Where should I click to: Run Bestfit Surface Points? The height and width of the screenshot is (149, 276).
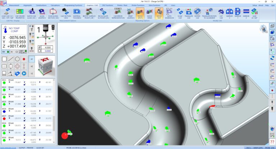coord(89,14)
